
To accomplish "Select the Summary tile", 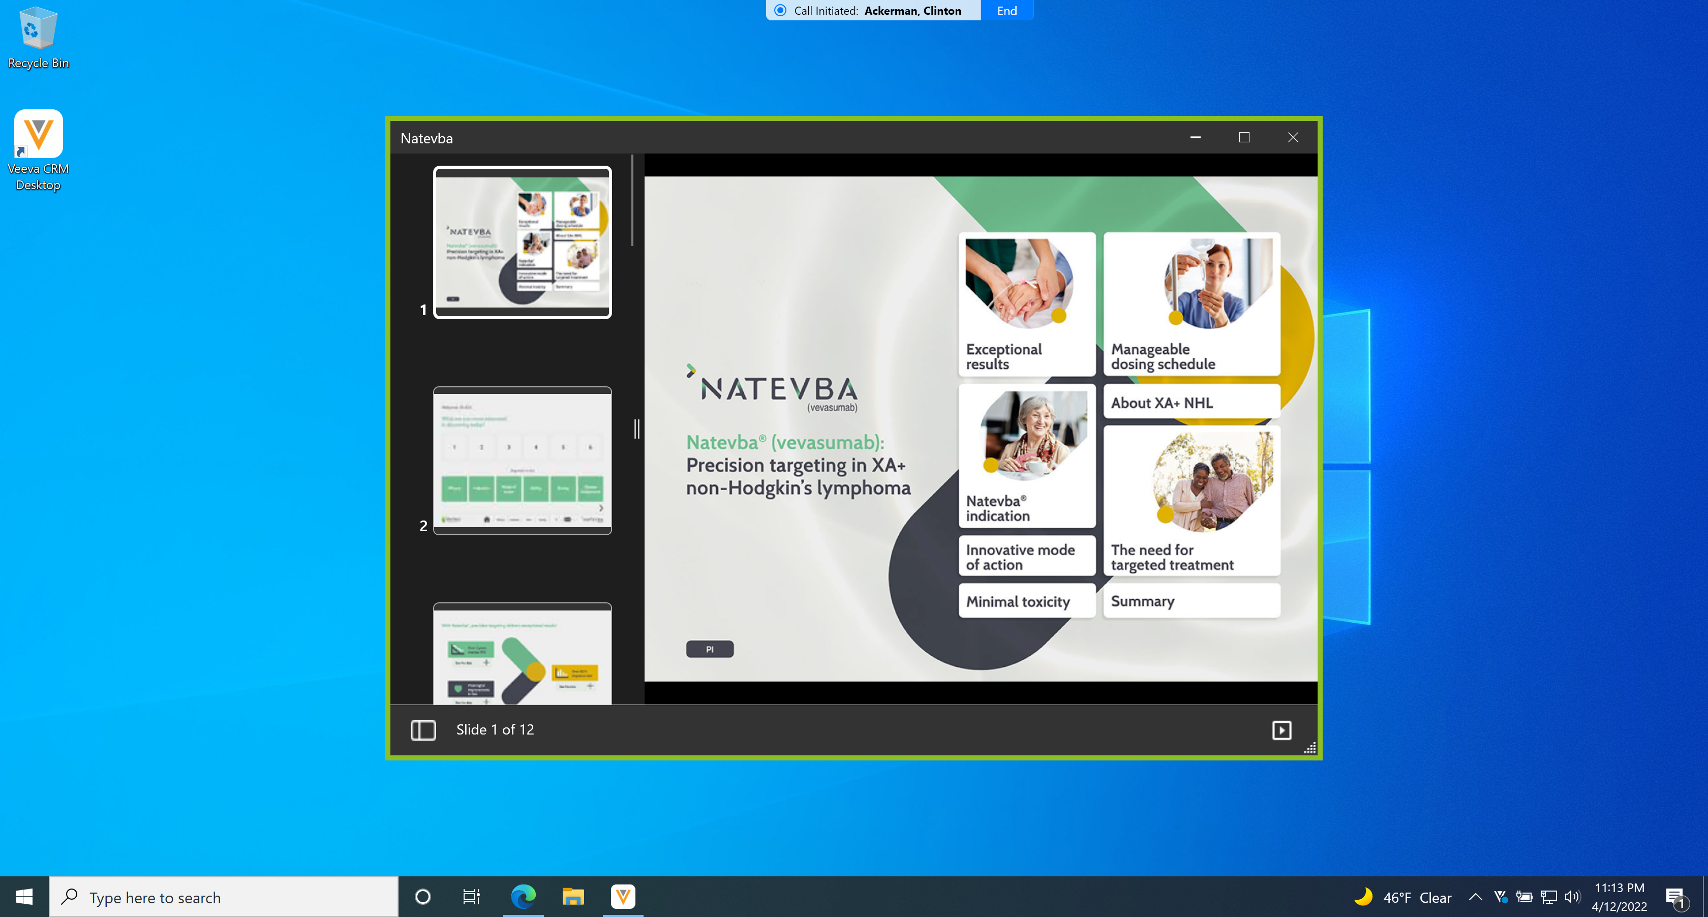I will (1191, 601).
